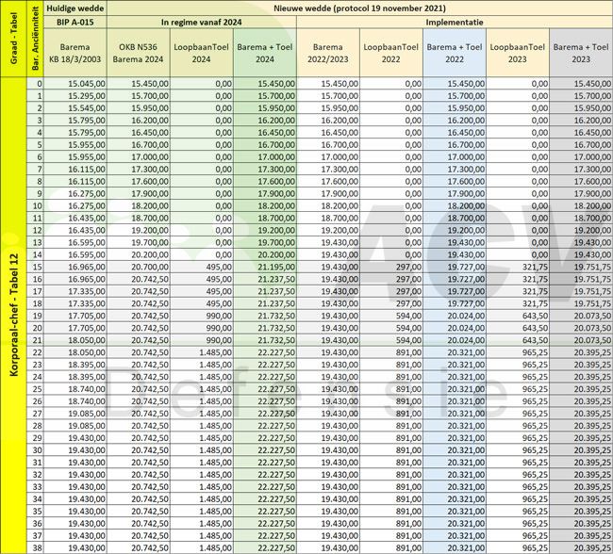The image size is (613, 554).
Task: Select the 20.073,50 cell in row 21
Action: click(x=581, y=340)
